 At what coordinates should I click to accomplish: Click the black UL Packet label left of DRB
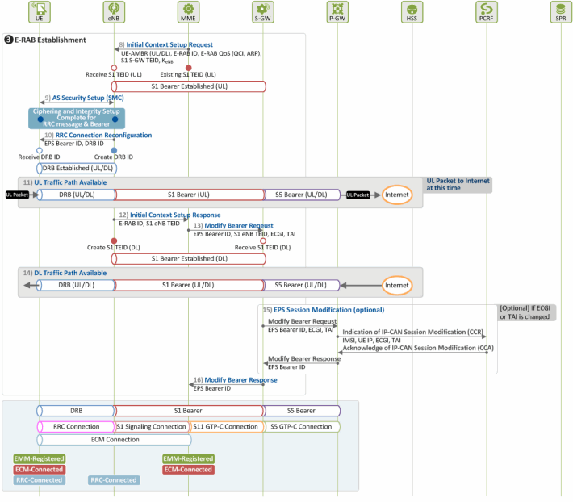click(x=17, y=195)
